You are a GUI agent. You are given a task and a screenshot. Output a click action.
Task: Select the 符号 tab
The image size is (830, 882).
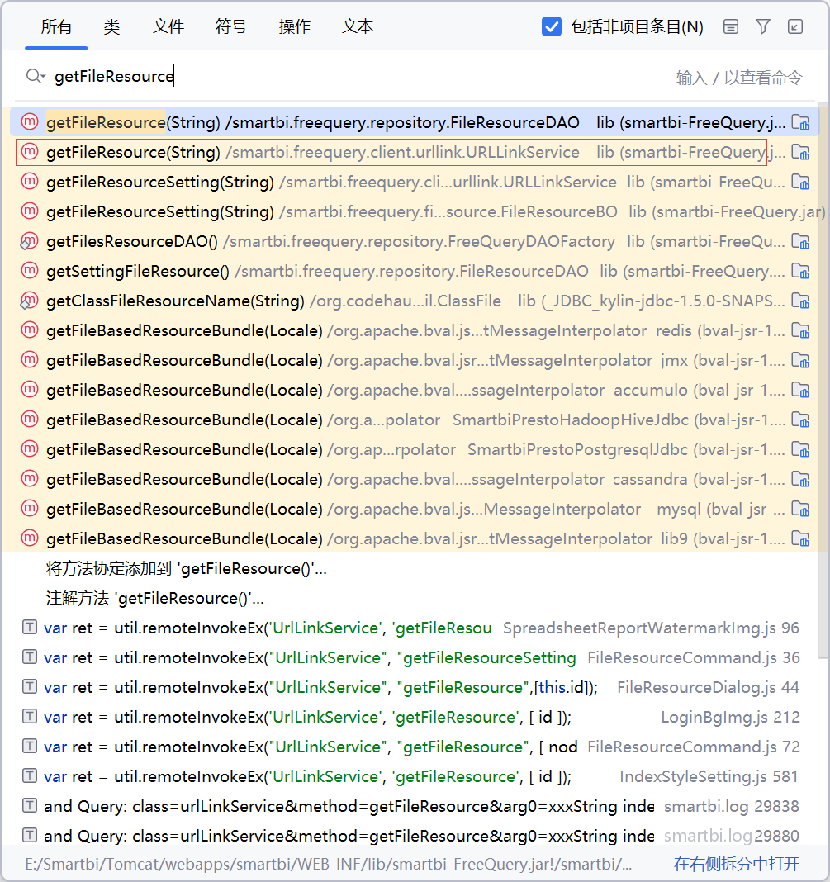231,26
